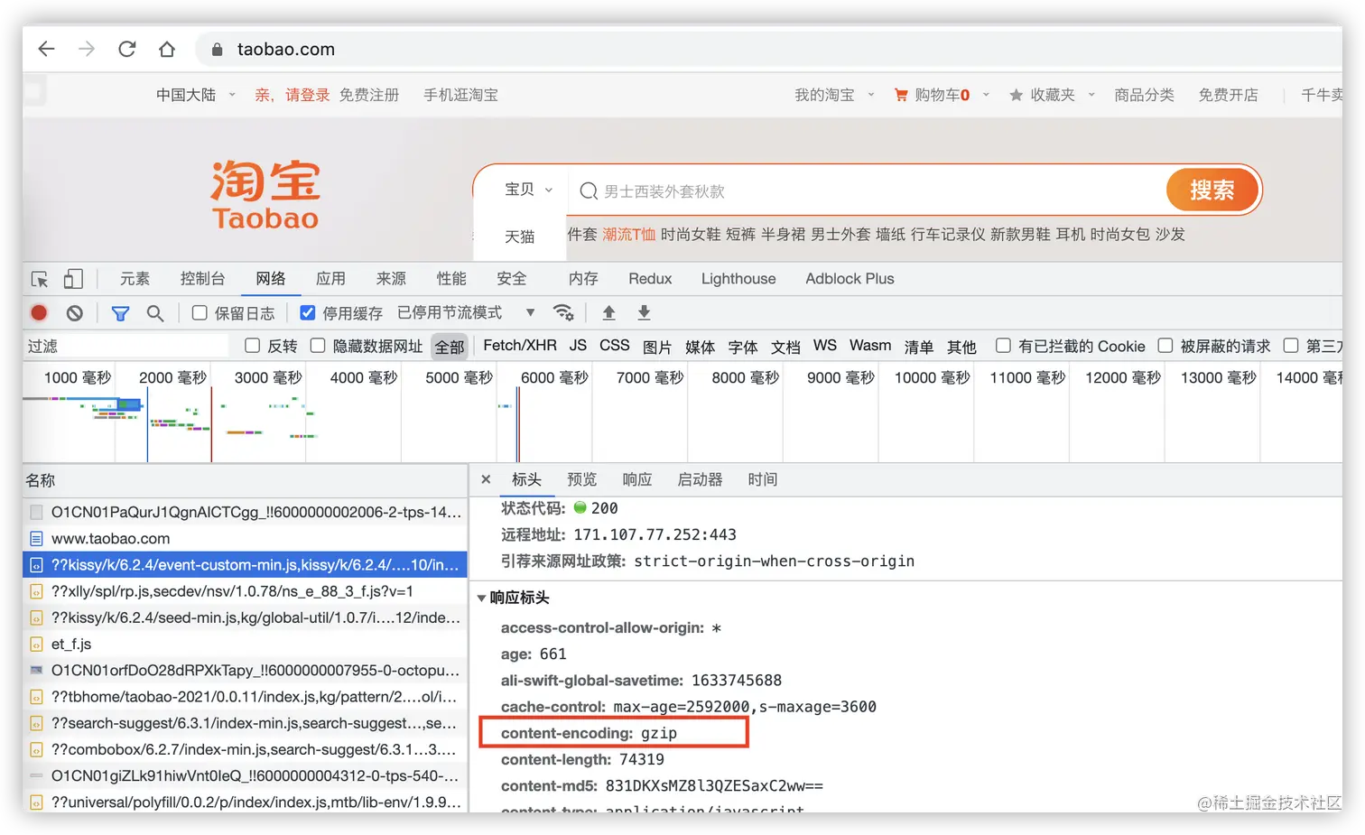
Task: Collapse the 响应标头 section
Action: (482, 598)
